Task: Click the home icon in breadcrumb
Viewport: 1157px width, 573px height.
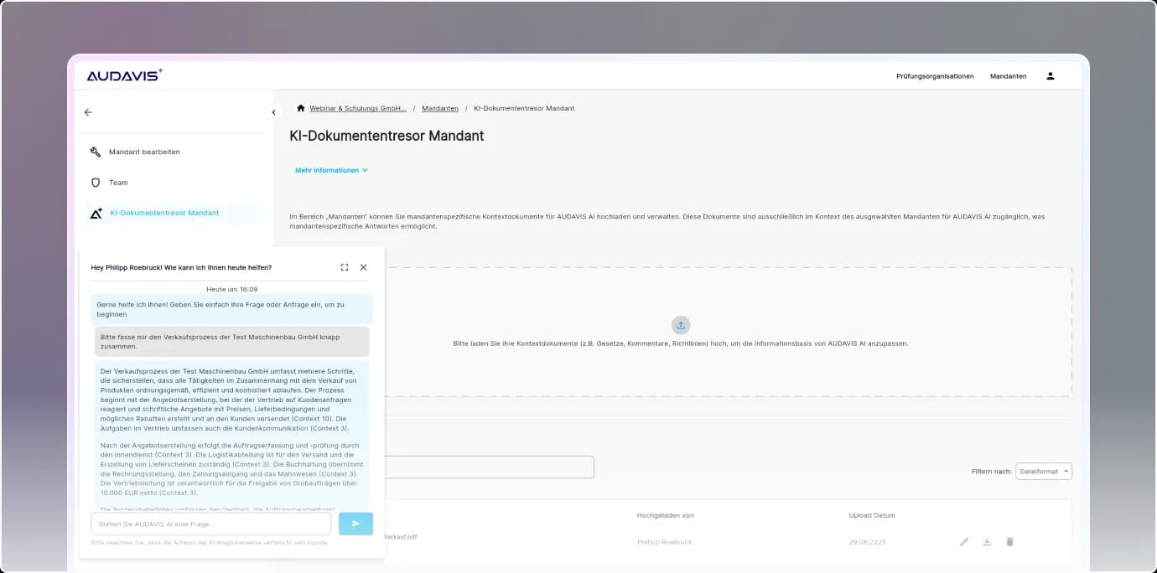Action: [x=301, y=108]
